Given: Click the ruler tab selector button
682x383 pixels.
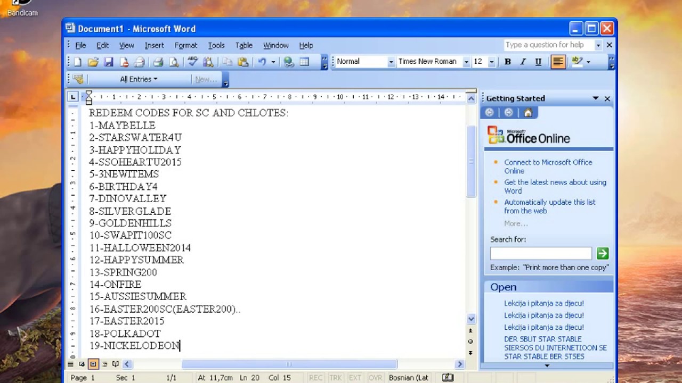Looking at the screenshot, I should (x=72, y=97).
